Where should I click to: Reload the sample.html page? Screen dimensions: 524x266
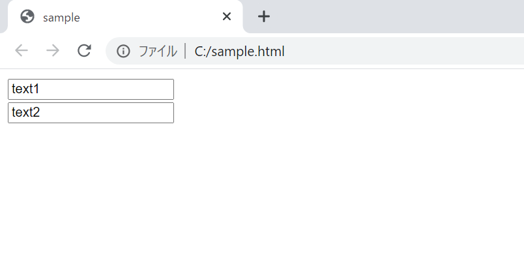click(84, 51)
